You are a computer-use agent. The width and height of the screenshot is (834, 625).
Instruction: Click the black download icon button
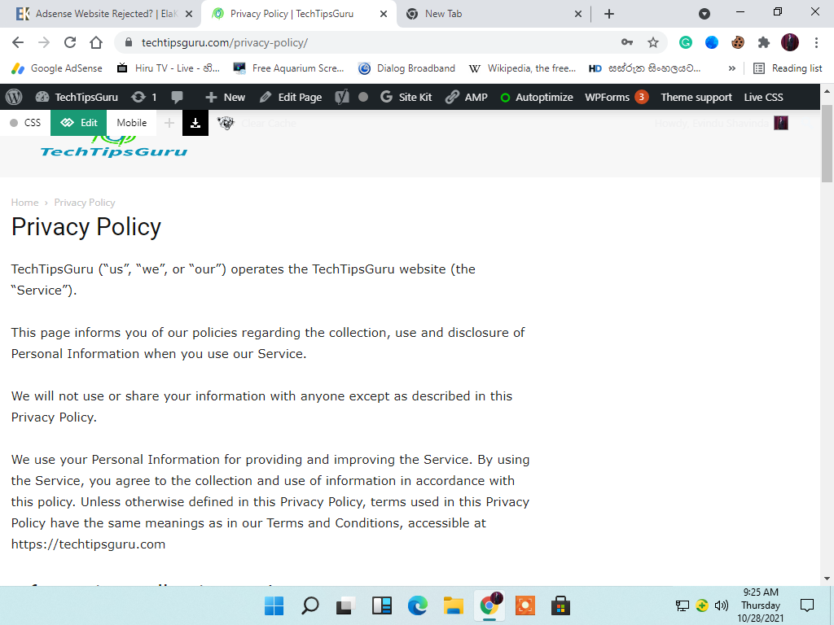pos(195,123)
